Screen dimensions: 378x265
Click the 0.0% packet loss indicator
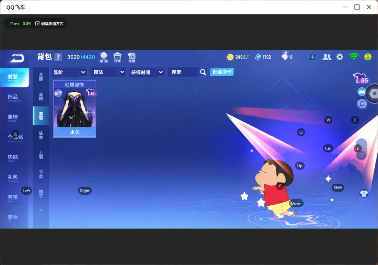click(x=27, y=24)
